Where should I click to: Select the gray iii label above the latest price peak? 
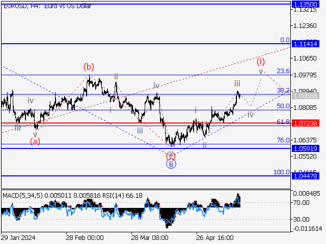(237, 83)
